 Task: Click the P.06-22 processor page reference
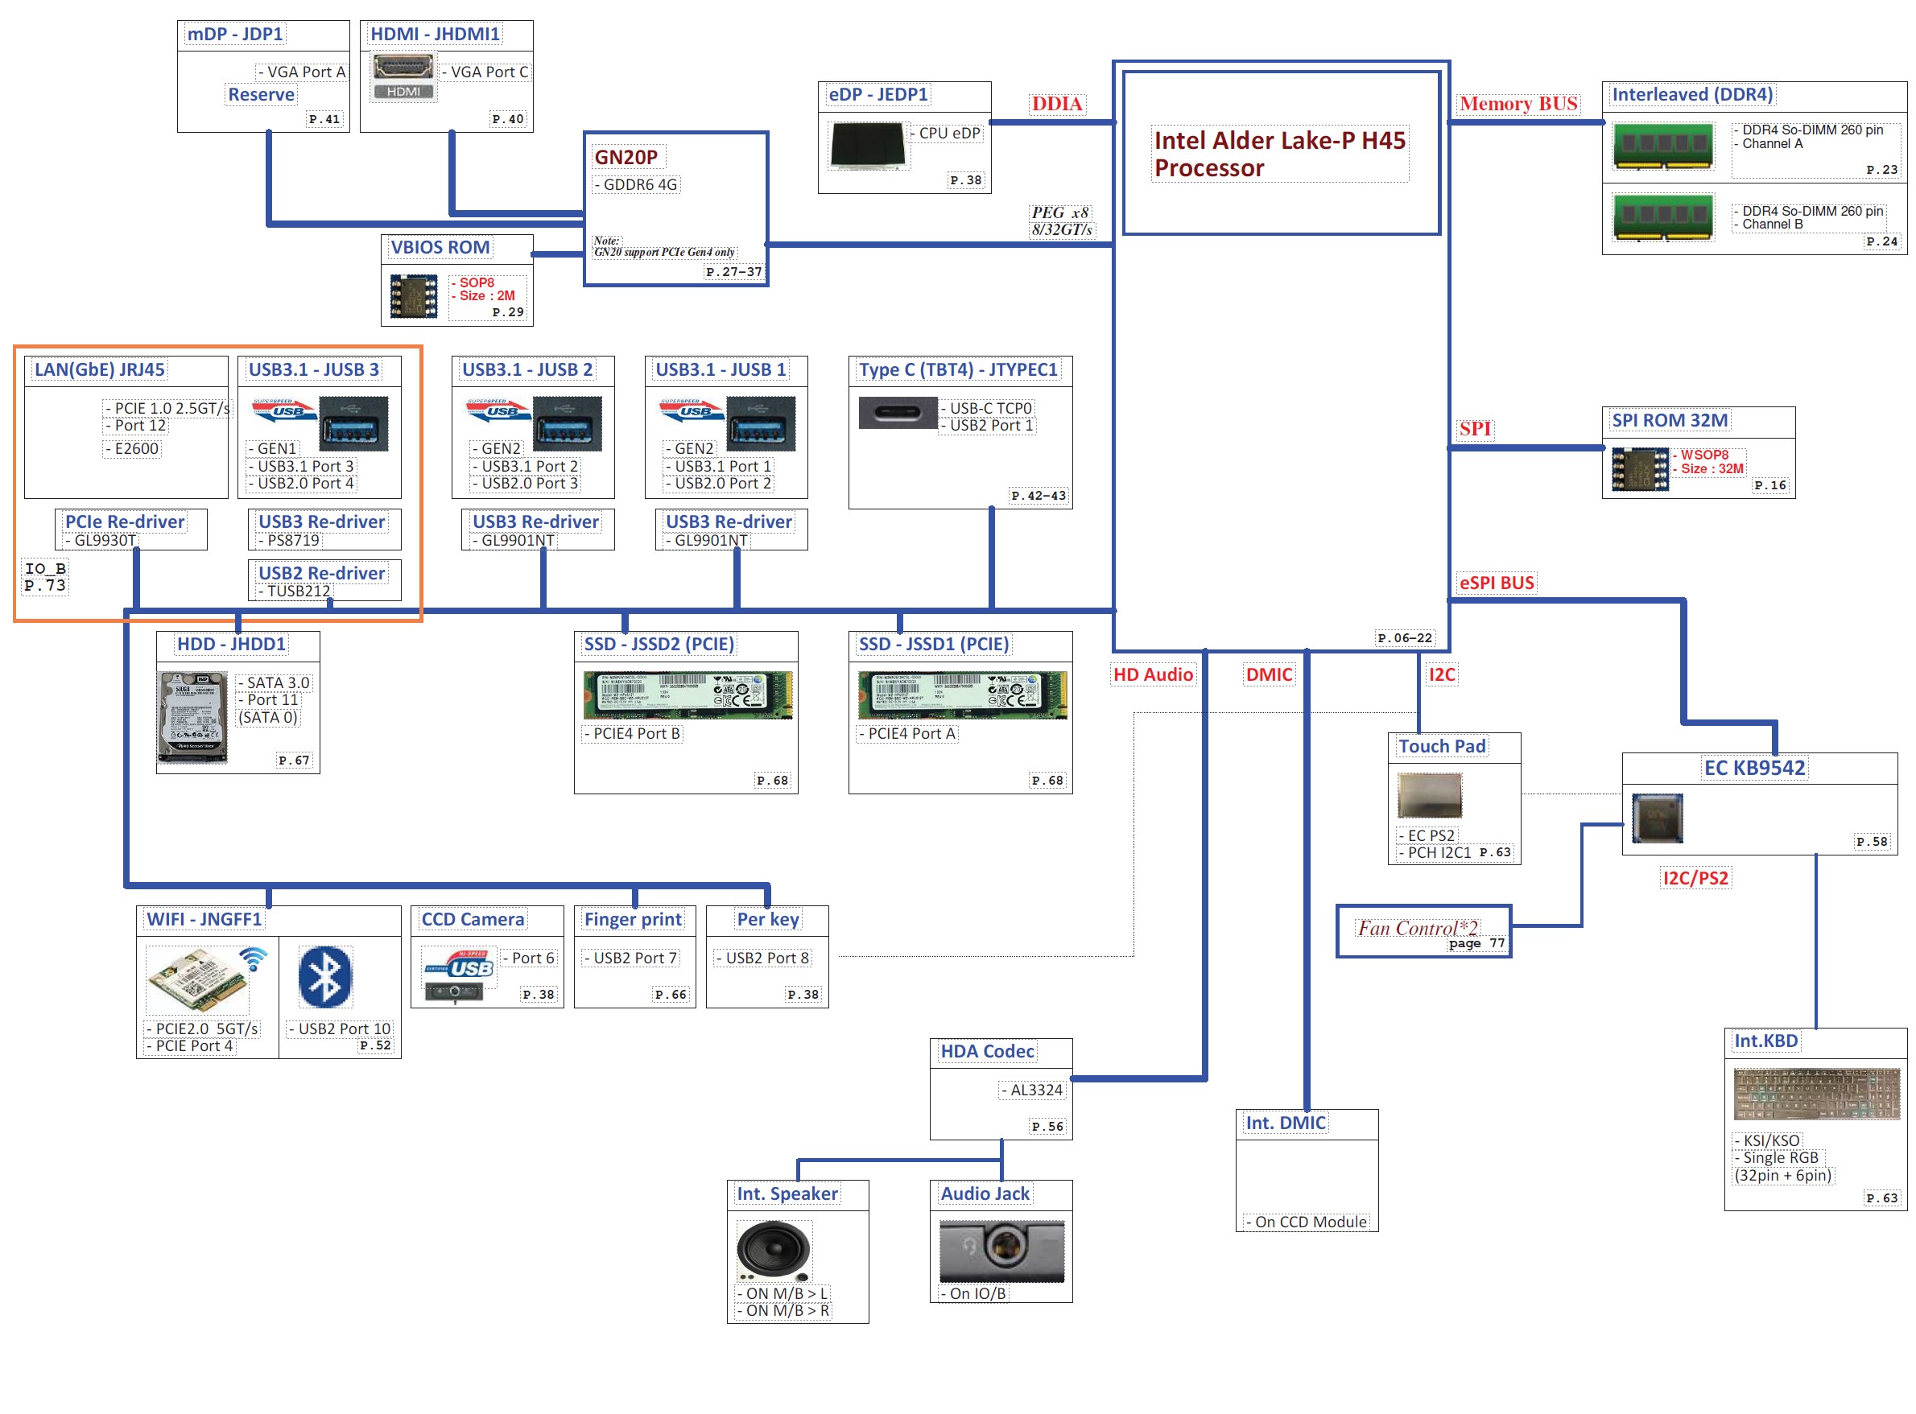1405,638
